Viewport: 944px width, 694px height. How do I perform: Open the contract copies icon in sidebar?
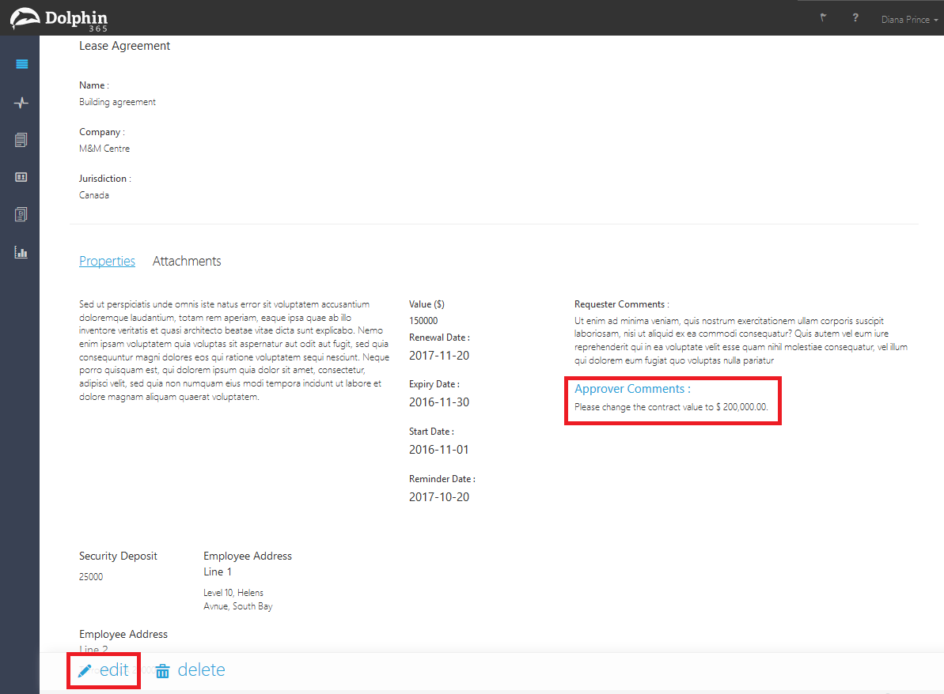(x=21, y=215)
